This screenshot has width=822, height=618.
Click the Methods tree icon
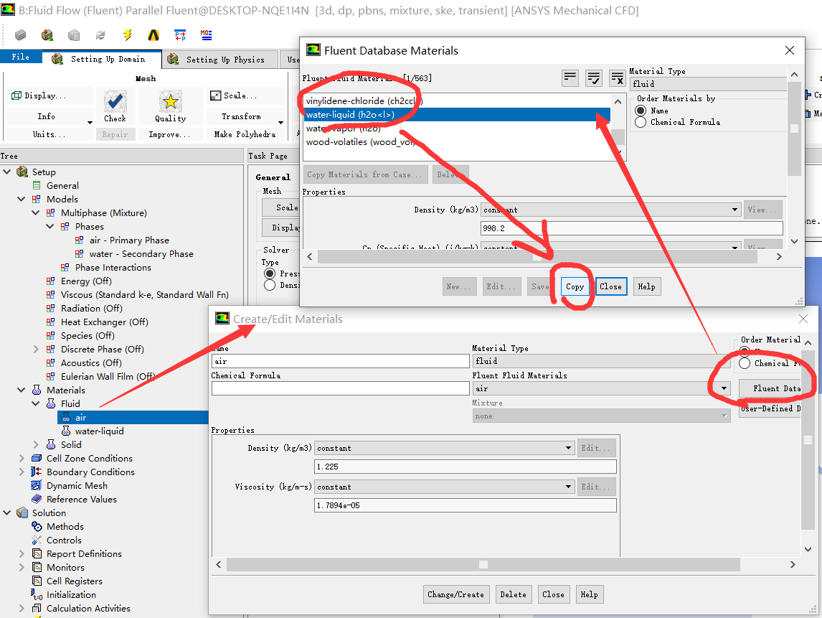click(x=37, y=526)
